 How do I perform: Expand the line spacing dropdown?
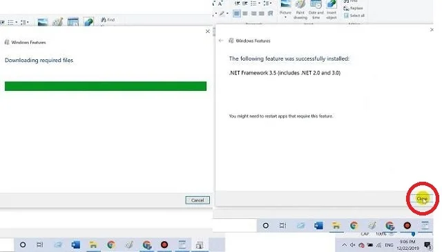point(271,3)
